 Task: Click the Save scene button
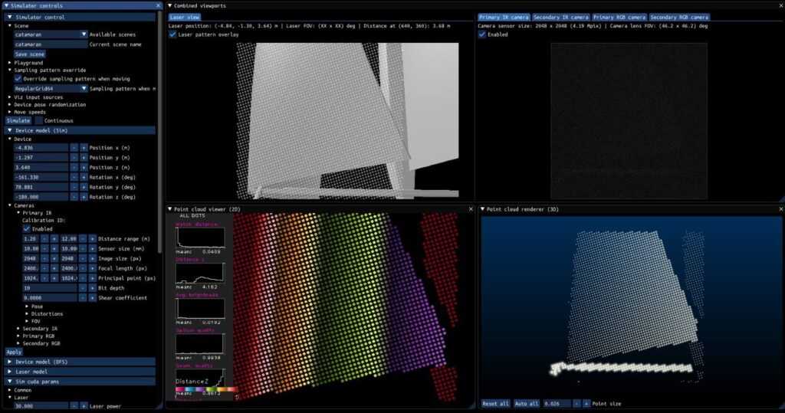(30, 54)
